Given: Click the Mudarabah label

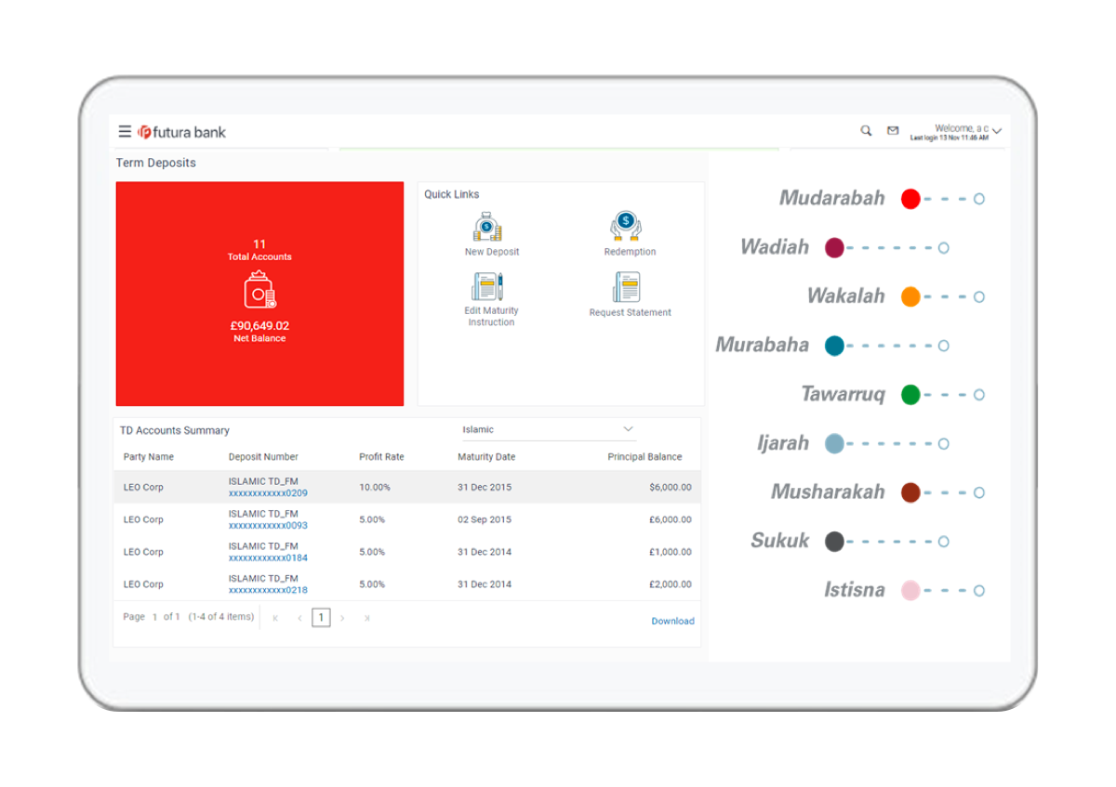Looking at the screenshot, I should (x=831, y=198).
